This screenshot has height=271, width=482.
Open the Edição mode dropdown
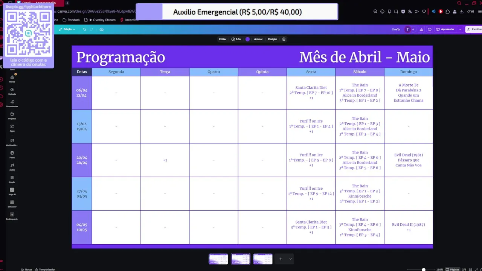[67, 29]
